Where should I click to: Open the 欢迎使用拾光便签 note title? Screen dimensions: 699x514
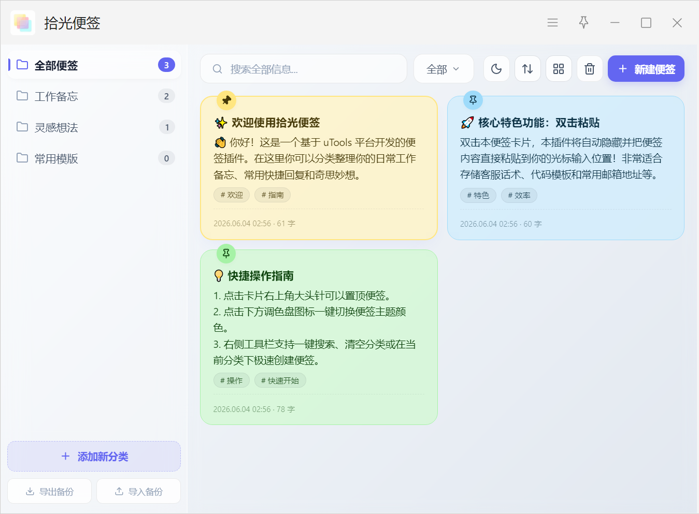pyautogui.click(x=276, y=123)
